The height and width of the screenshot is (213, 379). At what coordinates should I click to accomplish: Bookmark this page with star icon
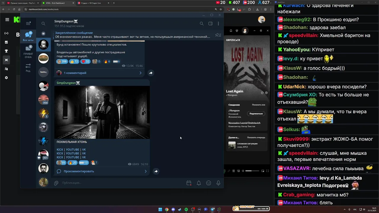[221, 9]
